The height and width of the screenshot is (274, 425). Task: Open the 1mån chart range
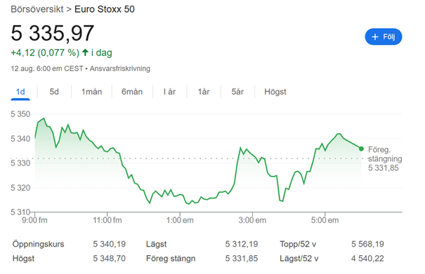91,92
